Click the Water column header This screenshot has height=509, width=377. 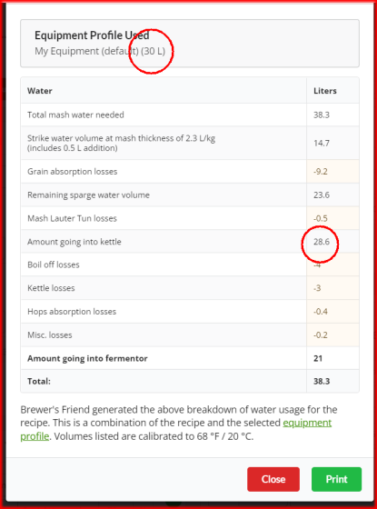[x=40, y=91]
